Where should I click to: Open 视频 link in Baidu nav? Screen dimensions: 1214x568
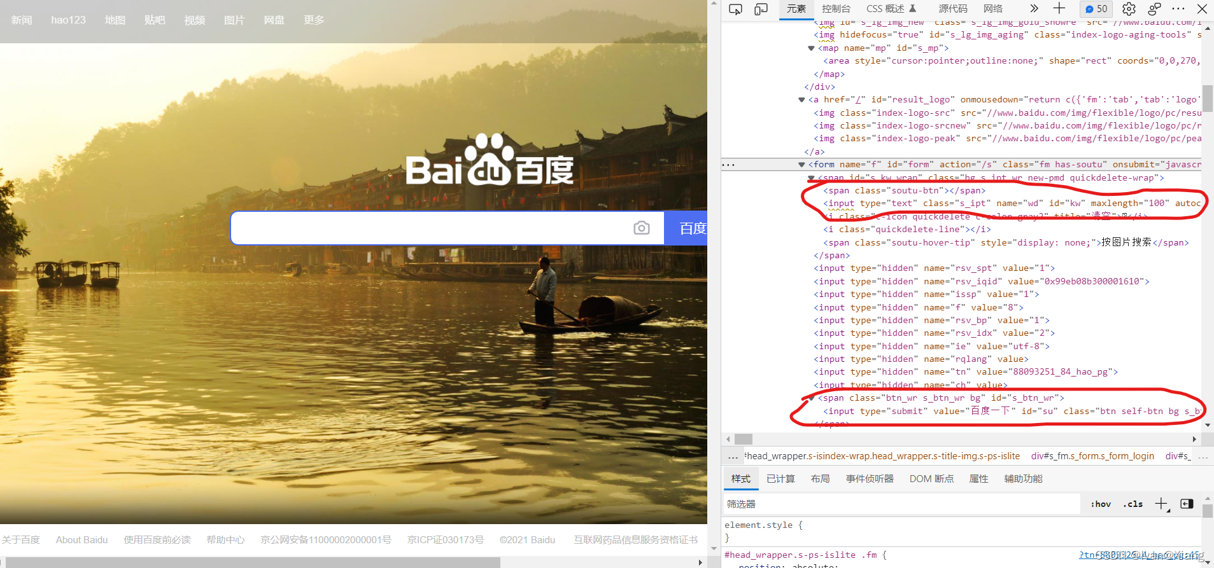point(195,20)
